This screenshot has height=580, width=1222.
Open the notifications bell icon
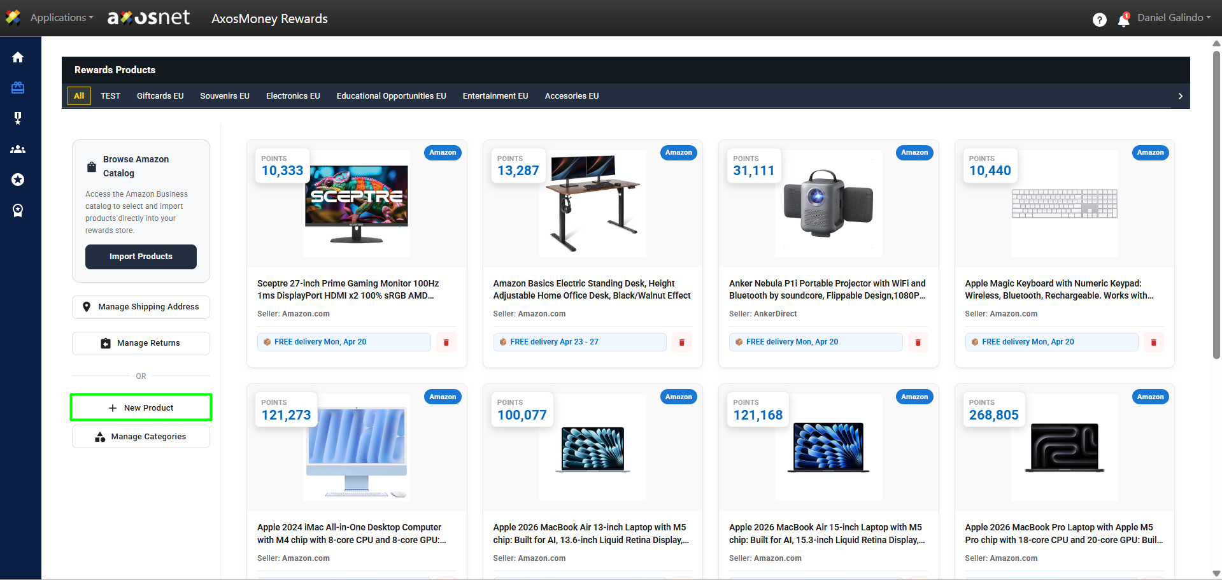pos(1123,20)
